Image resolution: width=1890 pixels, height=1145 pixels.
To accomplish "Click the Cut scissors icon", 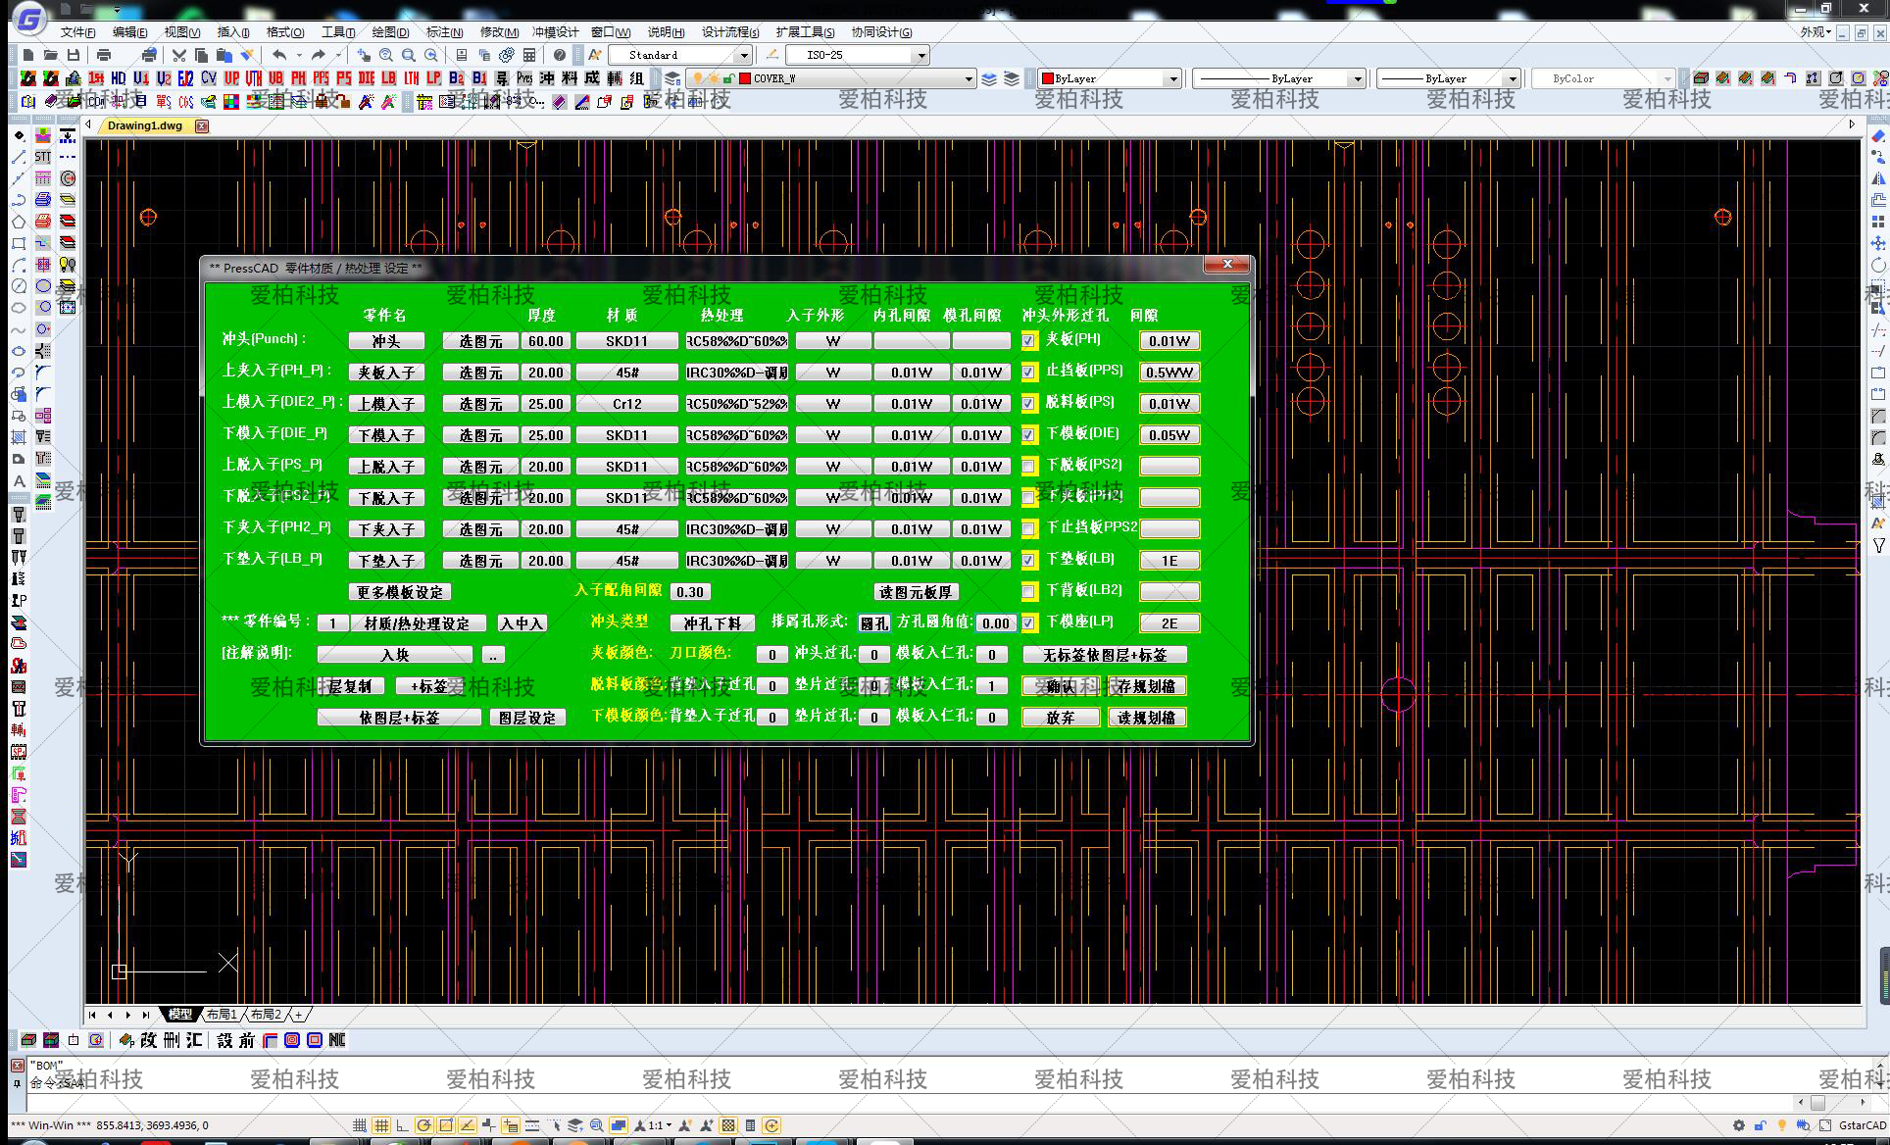I will 178,55.
